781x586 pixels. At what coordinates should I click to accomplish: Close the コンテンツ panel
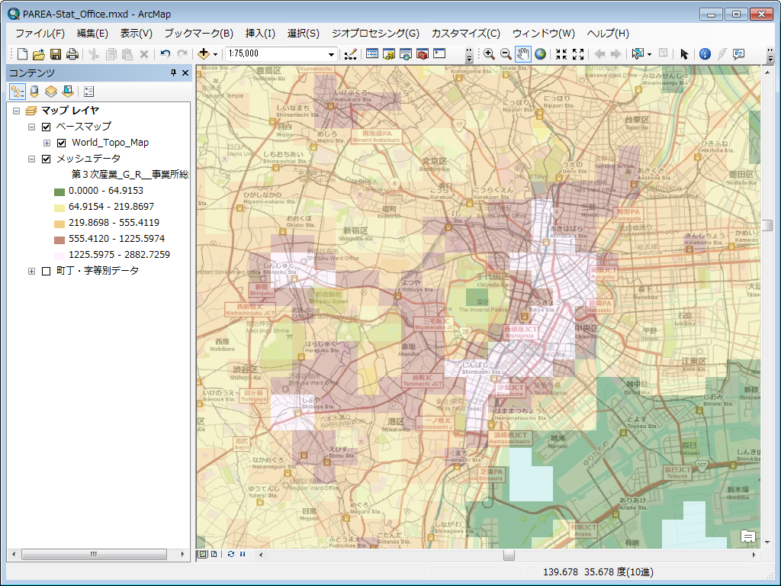pyautogui.click(x=185, y=72)
